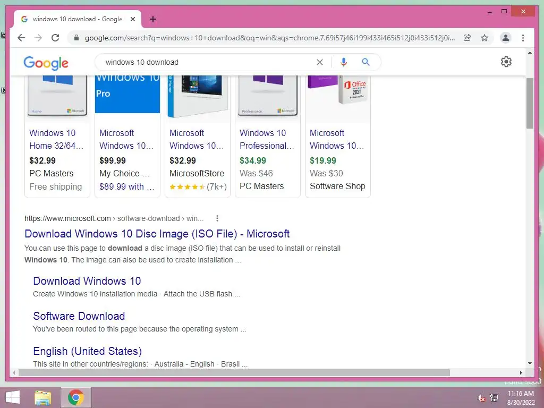Click the forward navigation arrow
The image size is (544, 408).
click(x=38, y=38)
